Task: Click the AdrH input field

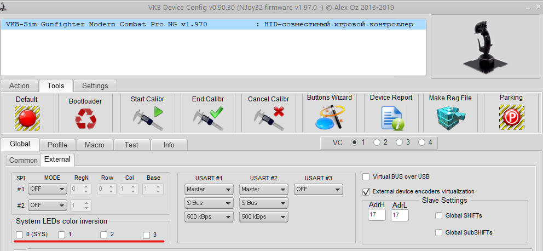Action: (376, 216)
